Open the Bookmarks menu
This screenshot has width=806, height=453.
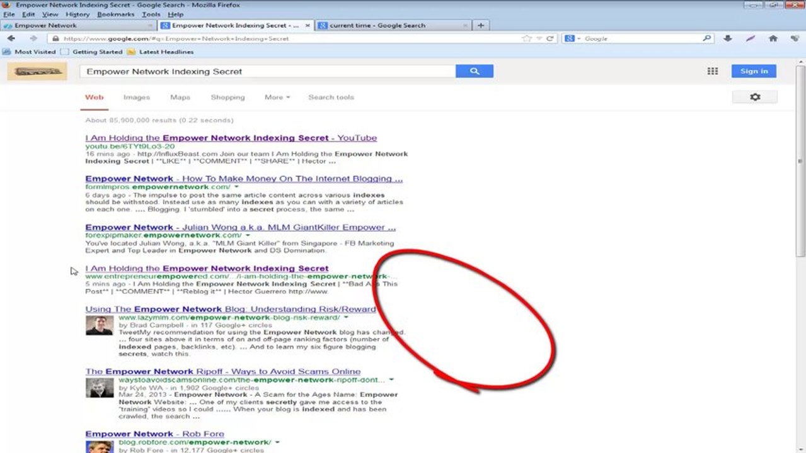pos(117,14)
